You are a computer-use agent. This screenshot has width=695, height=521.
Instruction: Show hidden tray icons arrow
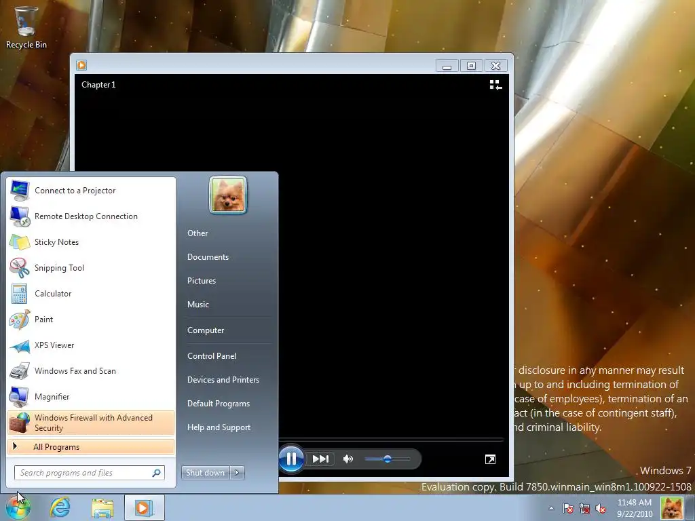click(x=551, y=508)
